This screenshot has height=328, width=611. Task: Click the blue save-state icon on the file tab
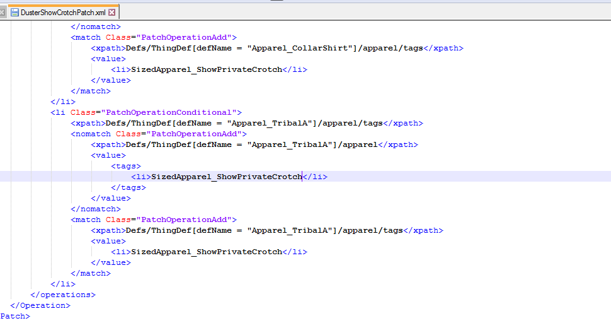tap(14, 13)
